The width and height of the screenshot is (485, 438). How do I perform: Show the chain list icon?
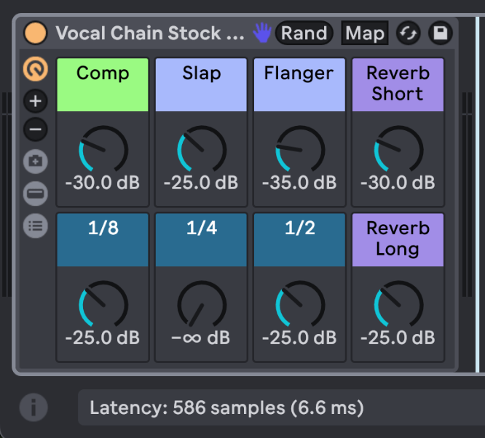(36, 226)
